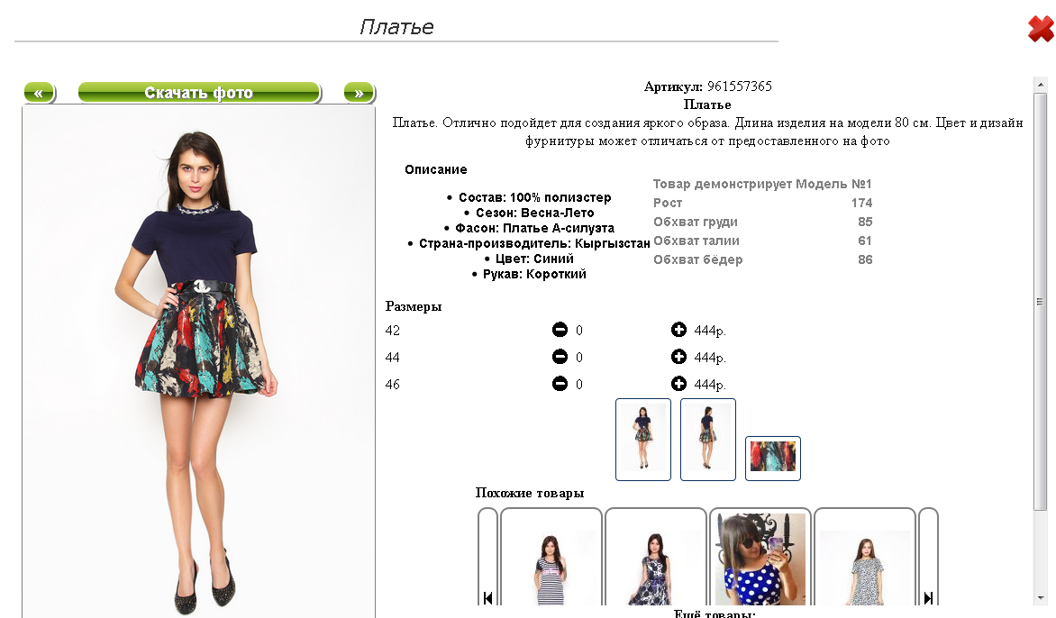Click the Скачать фото button
Screen dimensions: 1056x618
click(x=199, y=92)
